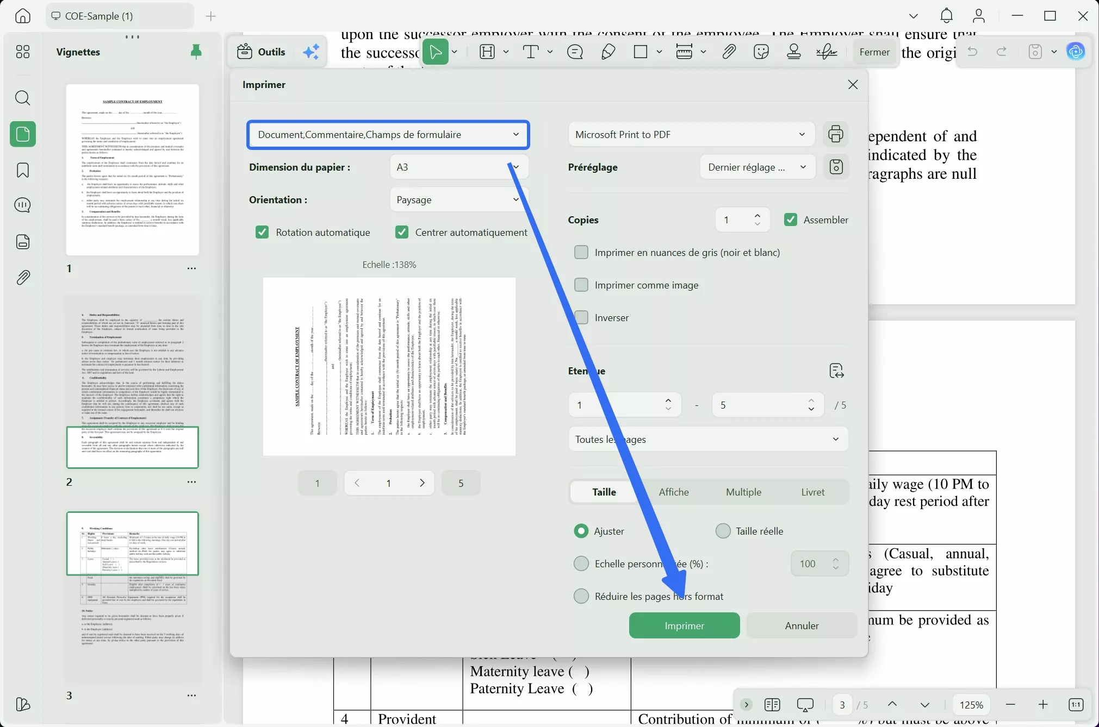Select the sticker tool in toolbar

tap(761, 52)
